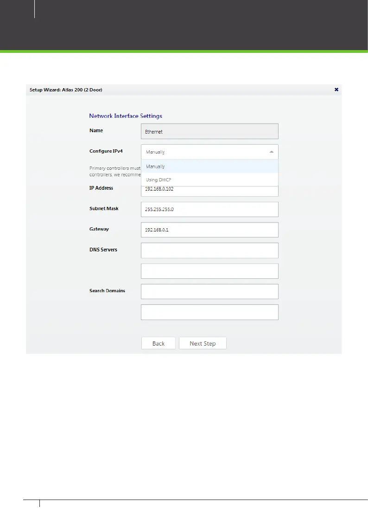
Task: Go back with the Back button
Action: click(x=159, y=343)
